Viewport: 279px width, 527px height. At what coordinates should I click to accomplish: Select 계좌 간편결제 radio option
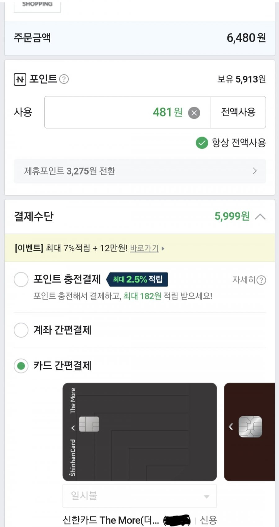(21, 330)
